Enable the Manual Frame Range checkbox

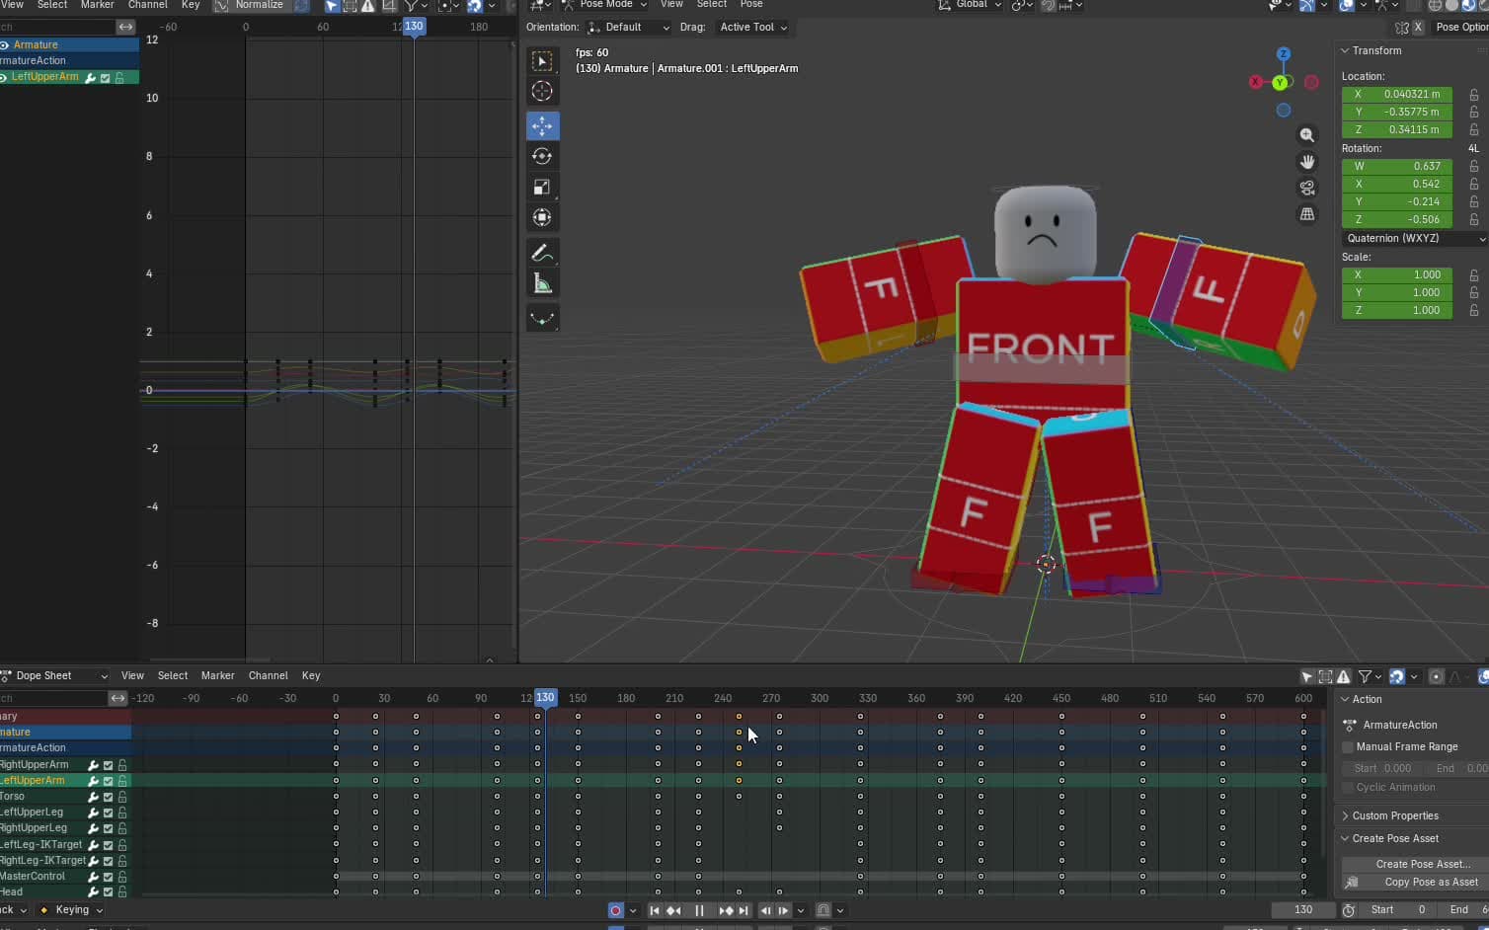click(x=1348, y=747)
